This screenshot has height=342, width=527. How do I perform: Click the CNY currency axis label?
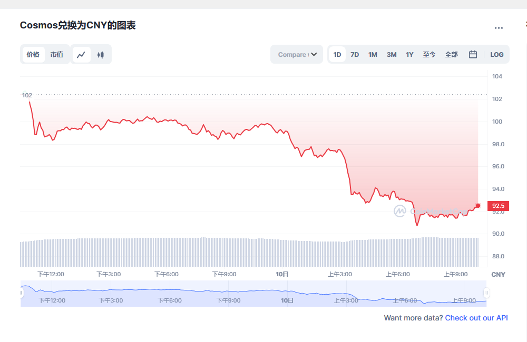(498, 275)
